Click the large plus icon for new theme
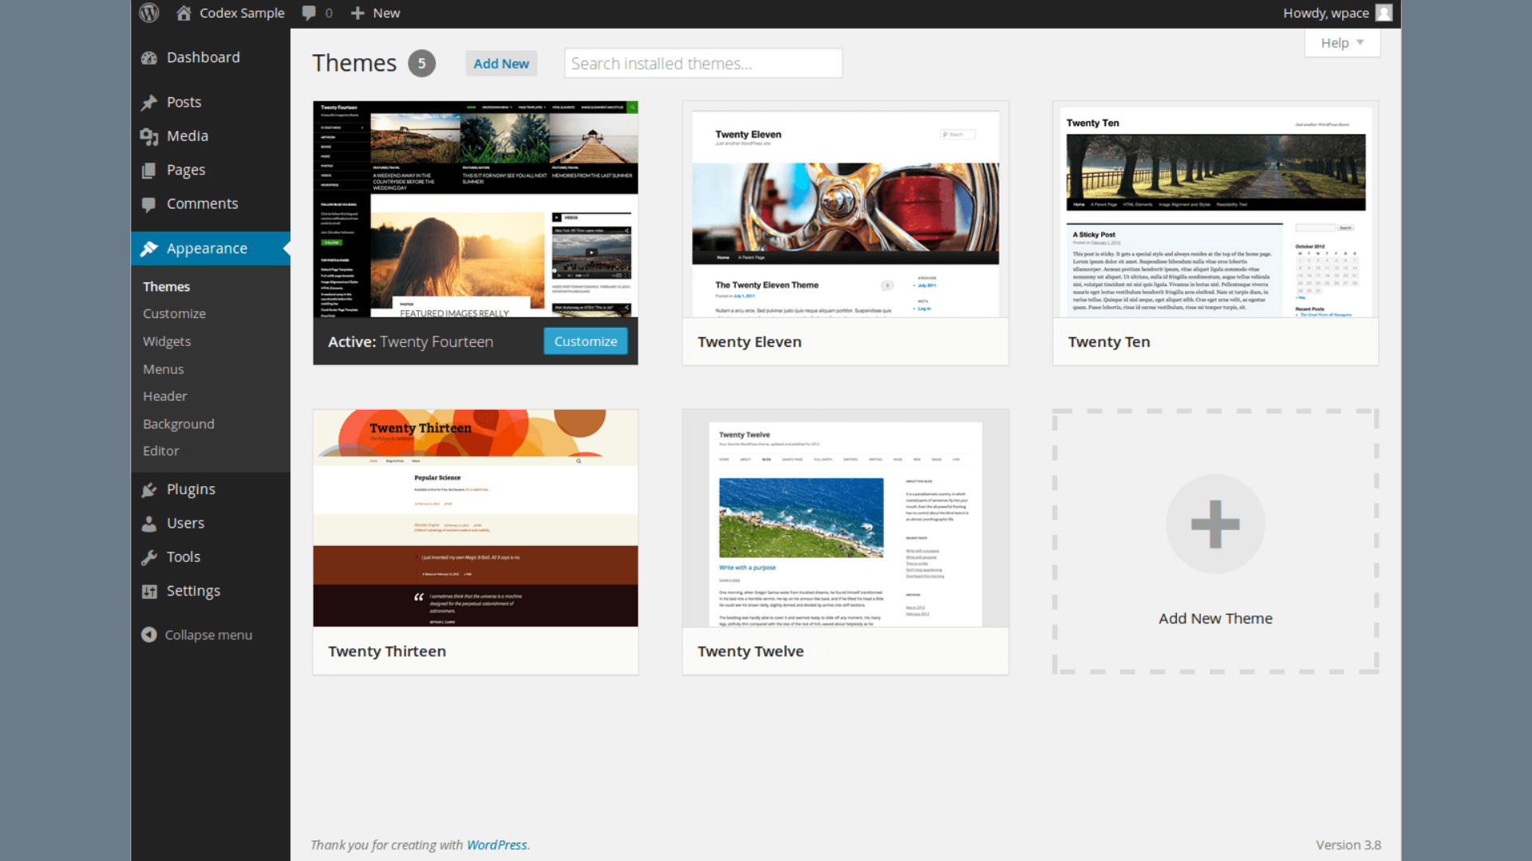This screenshot has width=1532, height=861. tap(1215, 524)
